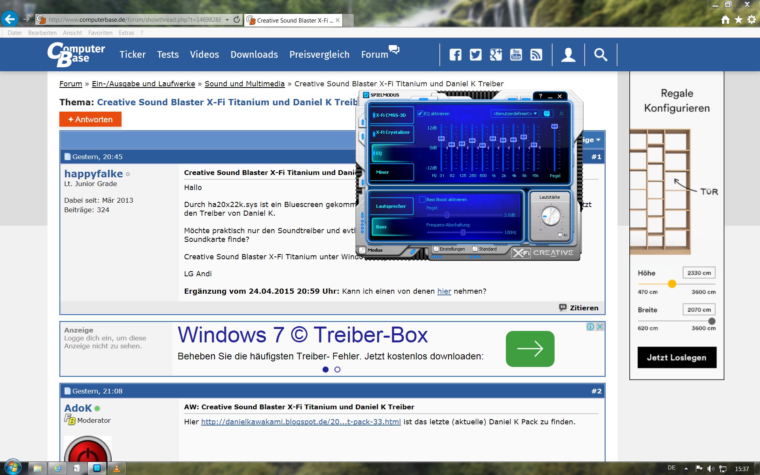Save the current EQ preset
Screen dimensions: 760x475
547,114
